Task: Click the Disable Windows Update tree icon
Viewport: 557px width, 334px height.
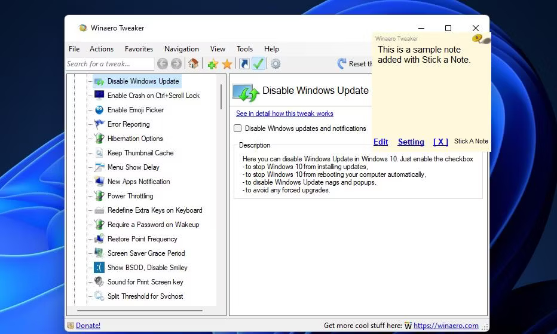Action: click(99, 82)
